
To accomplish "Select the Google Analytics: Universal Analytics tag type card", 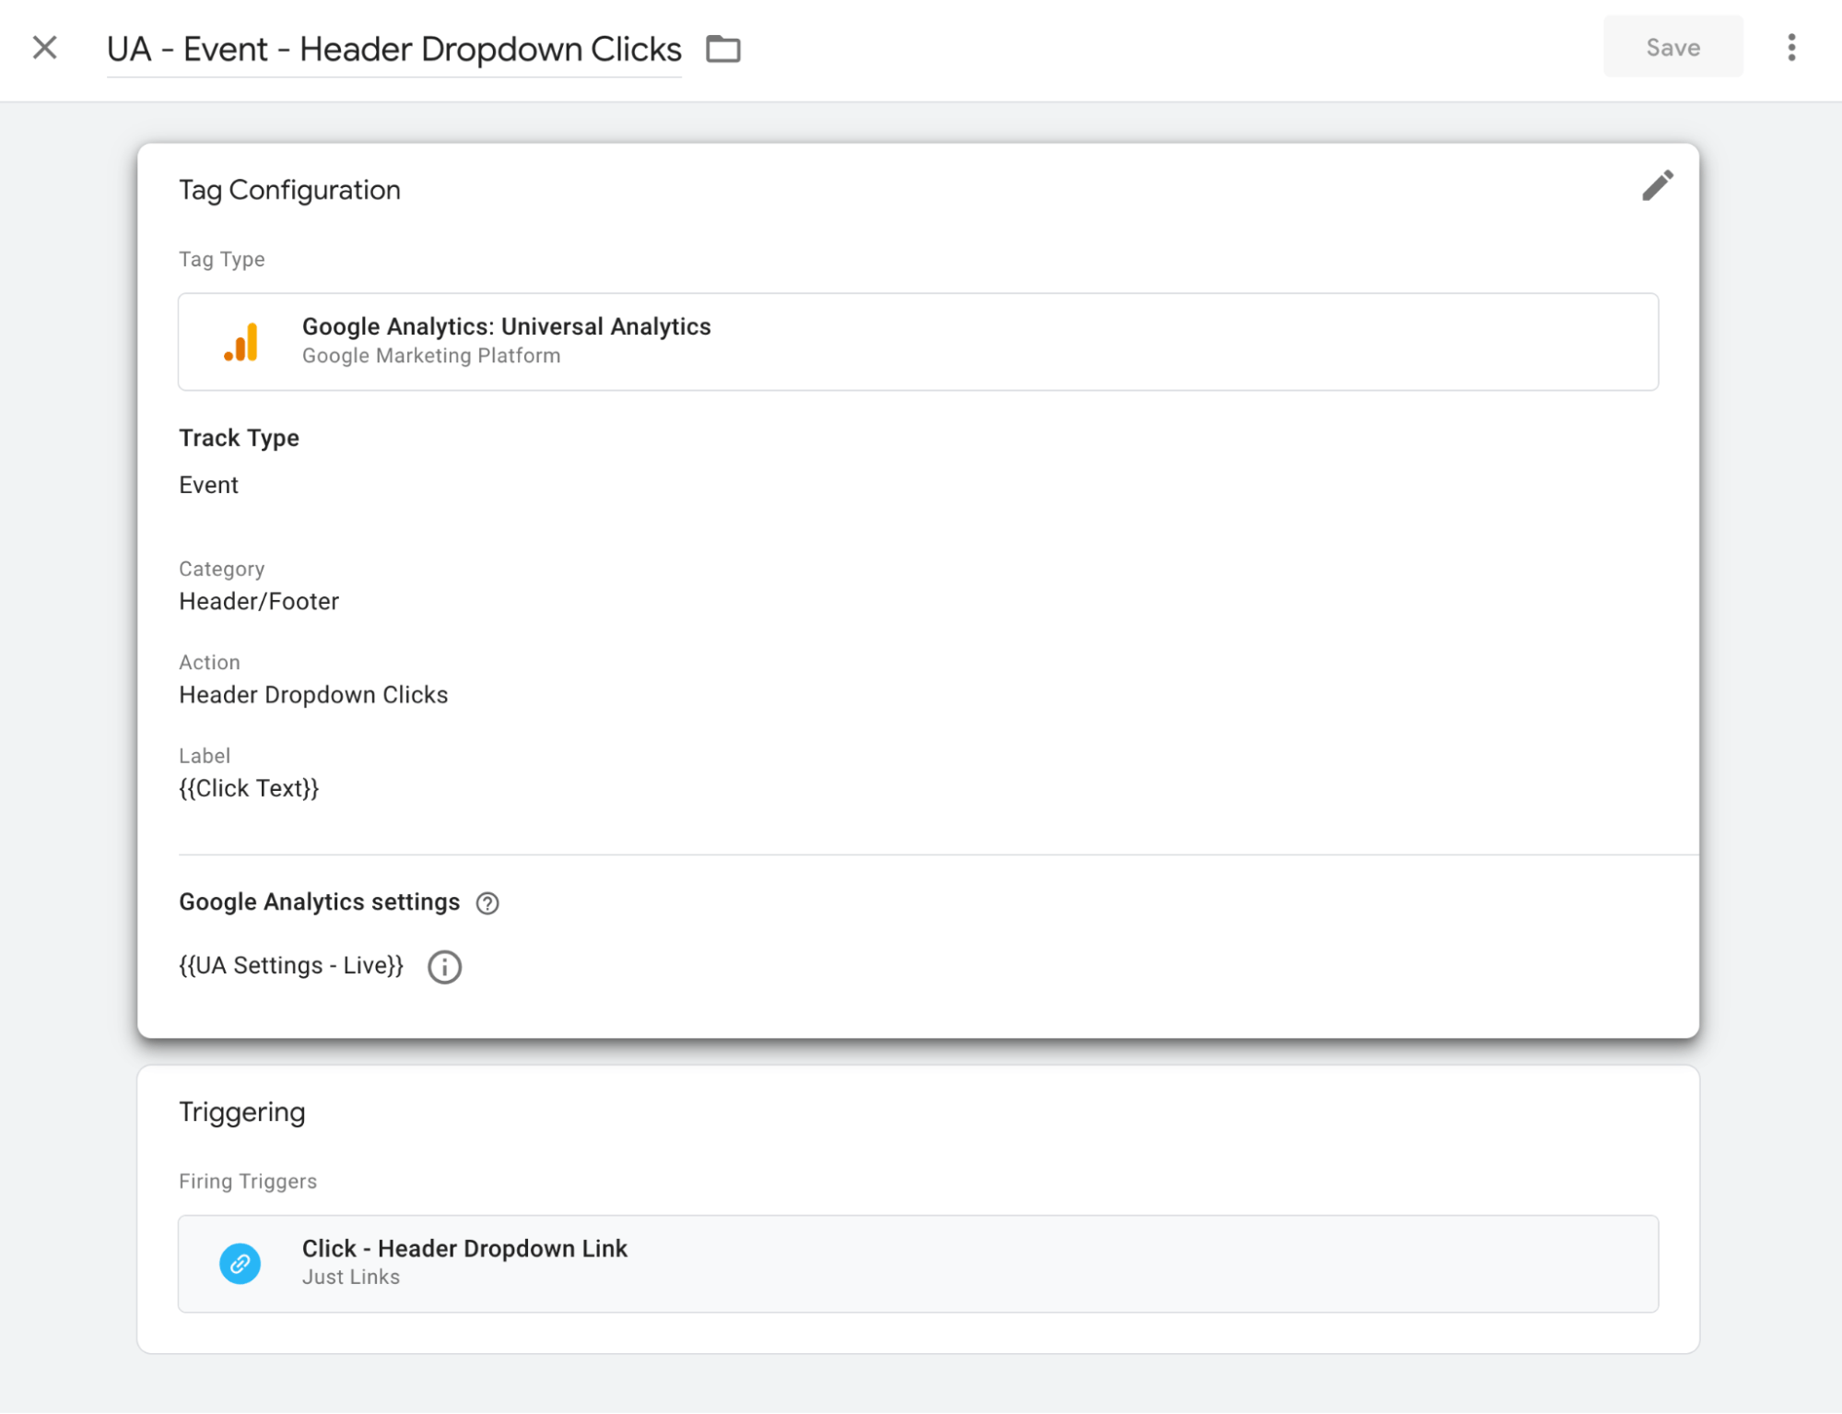I will [918, 341].
